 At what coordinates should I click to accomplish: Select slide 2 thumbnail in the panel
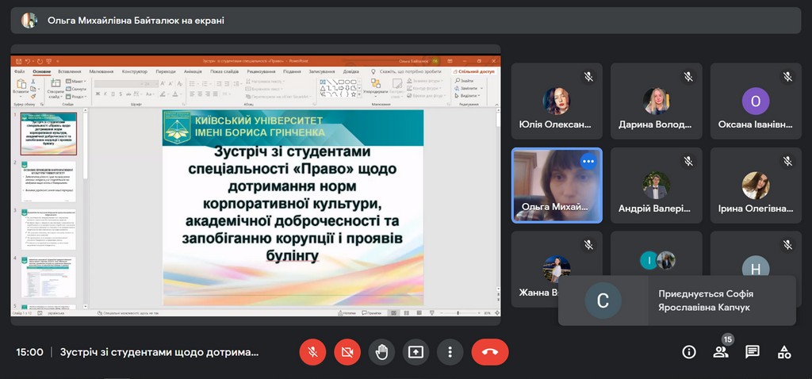pos(48,182)
